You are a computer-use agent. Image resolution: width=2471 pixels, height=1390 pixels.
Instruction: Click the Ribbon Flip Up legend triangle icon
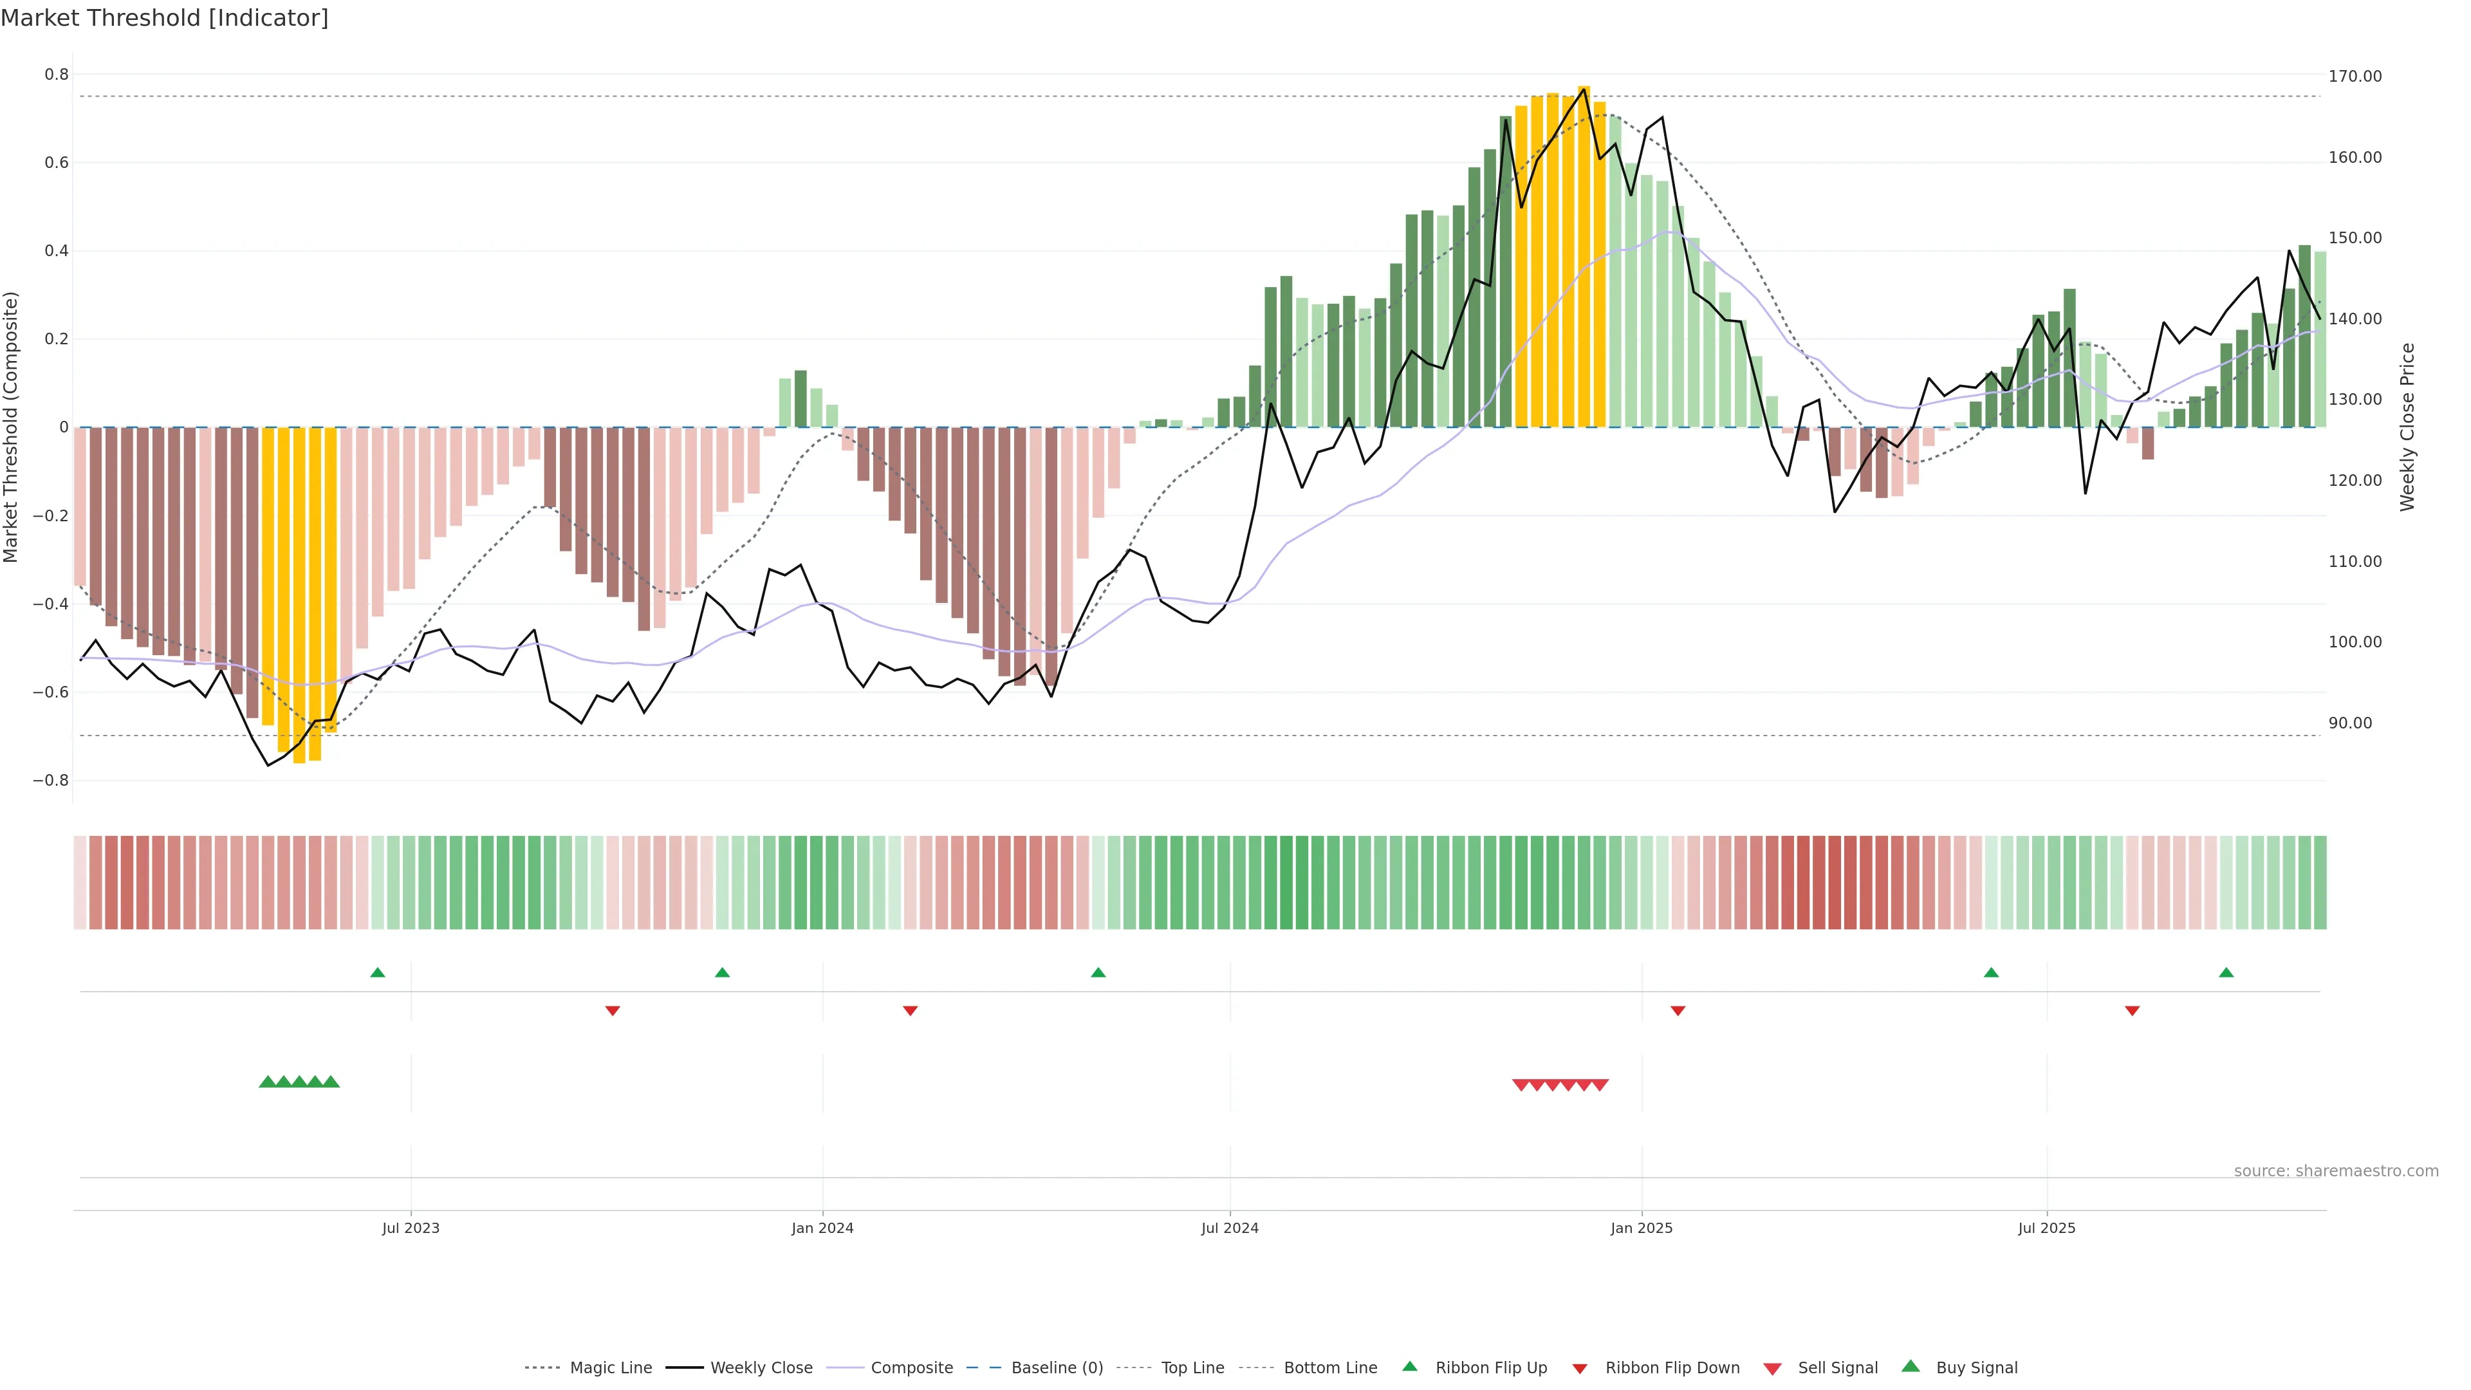(1409, 1366)
